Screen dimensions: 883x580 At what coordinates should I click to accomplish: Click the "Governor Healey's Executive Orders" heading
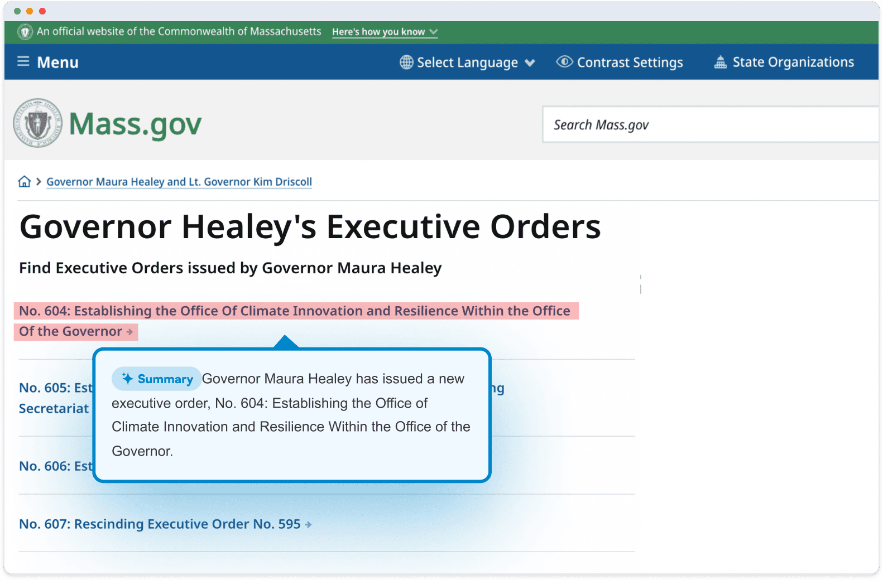310,227
